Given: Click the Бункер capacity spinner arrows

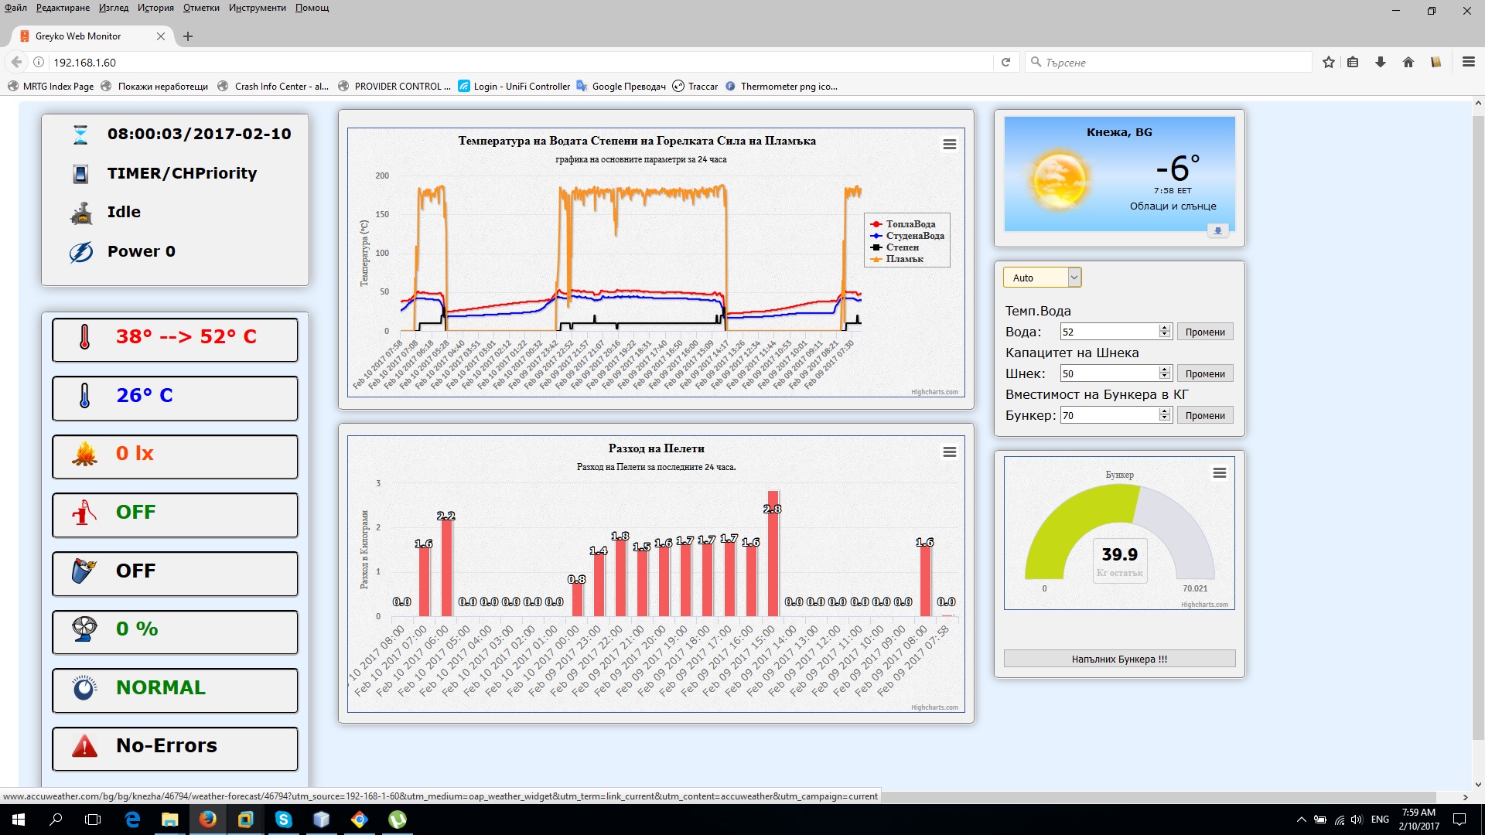Looking at the screenshot, I should 1165,415.
